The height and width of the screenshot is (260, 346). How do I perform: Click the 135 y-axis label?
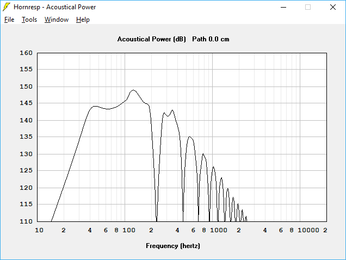click(26, 137)
